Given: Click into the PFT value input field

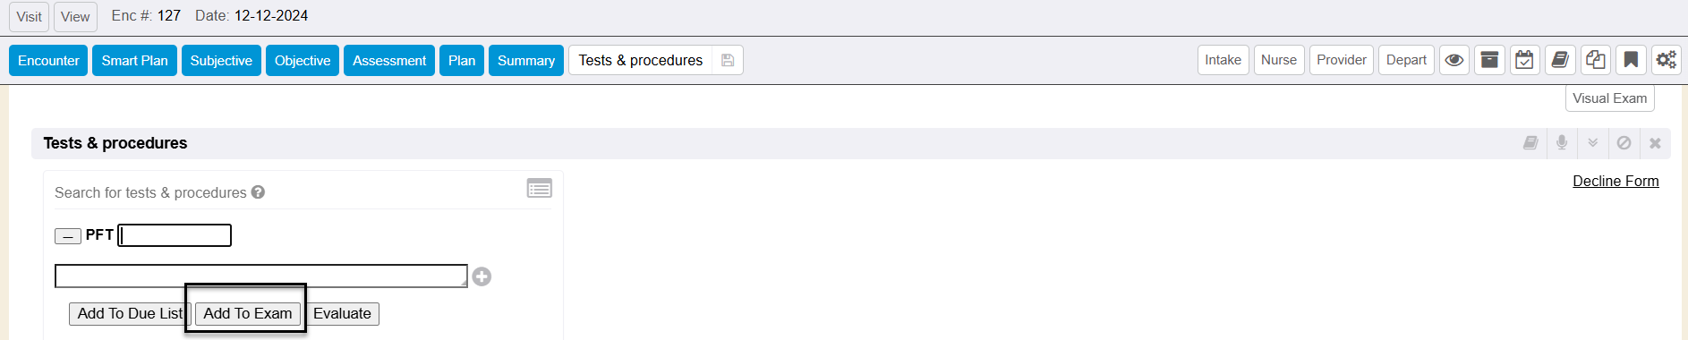Looking at the screenshot, I should pyautogui.click(x=175, y=235).
